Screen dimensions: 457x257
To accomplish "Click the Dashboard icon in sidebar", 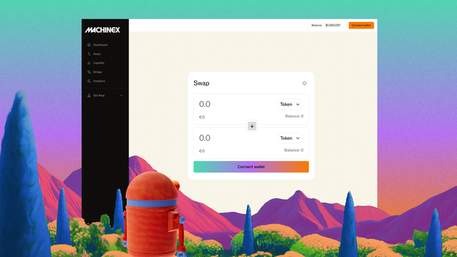I will (89, 45).
